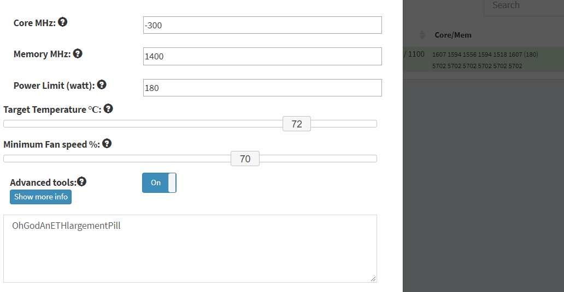
Task: Click the resize grip of the text area
Action: pos(373,279)
